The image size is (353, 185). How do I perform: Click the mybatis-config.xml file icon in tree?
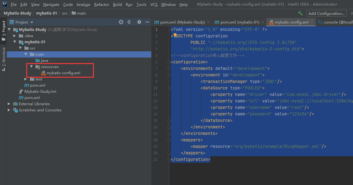tap(43, 73)
